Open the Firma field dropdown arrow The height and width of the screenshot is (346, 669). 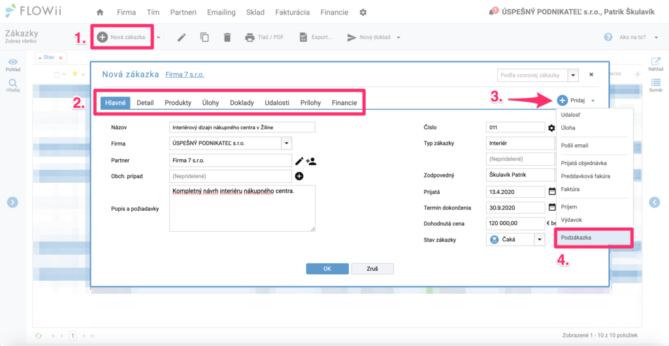coord(287,143)
